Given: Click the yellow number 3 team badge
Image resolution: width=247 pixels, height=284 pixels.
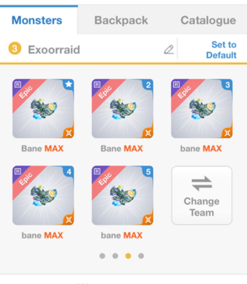Looking at the screenshot, I should [15, 48].
